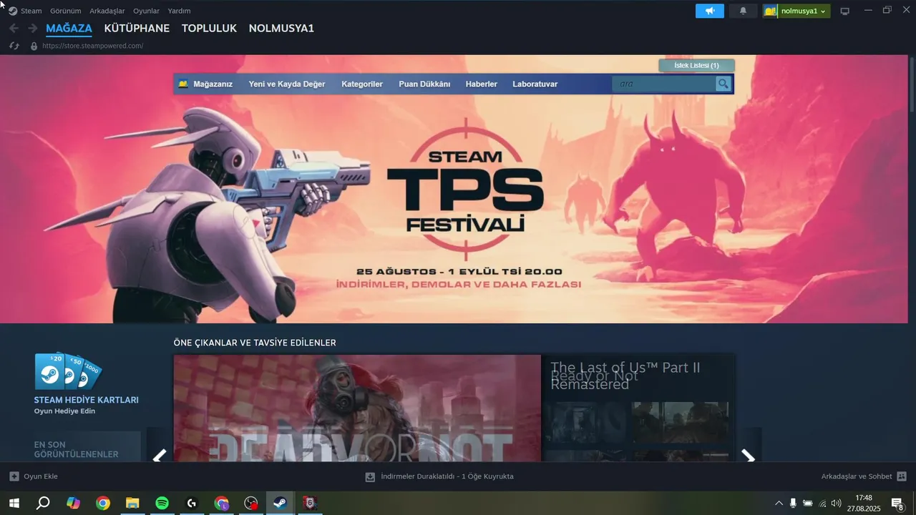Open the Yardım menu
Image resolution: width=916 pixels, height=515 pixels.
tap(179, 11)
